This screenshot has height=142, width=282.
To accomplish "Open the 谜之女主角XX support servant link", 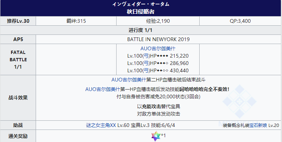I will tap(101, 125).
